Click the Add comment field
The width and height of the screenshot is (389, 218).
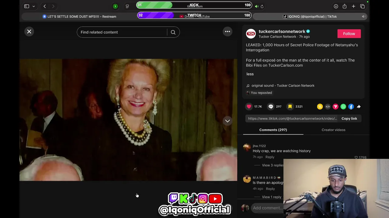267,208
